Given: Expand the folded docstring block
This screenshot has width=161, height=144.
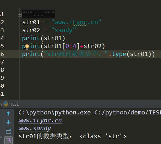Looking at the screenshot, I should pos(20,15).
